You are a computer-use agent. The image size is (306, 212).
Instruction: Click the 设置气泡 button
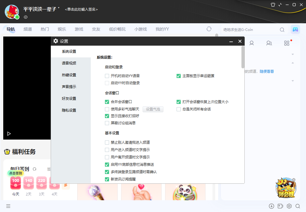click(153, 109)
